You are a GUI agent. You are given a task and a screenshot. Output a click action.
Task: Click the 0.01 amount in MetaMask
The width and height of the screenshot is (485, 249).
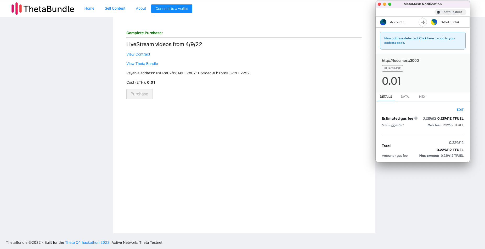click(x=391, y=81)
